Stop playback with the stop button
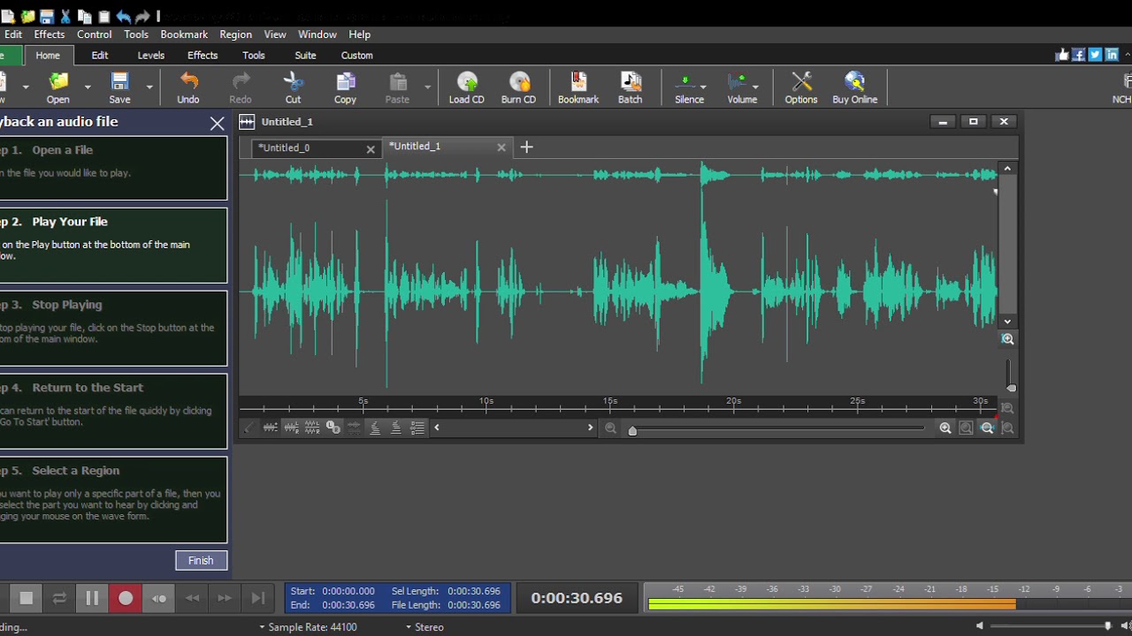 (27, 598)
